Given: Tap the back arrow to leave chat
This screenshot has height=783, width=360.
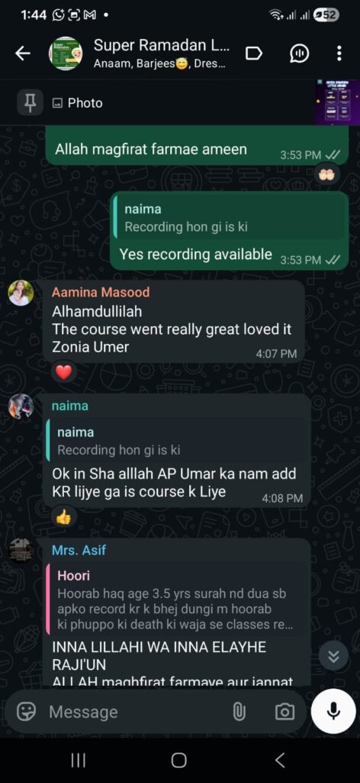Looking at the screenshot, I should point(23,54).
